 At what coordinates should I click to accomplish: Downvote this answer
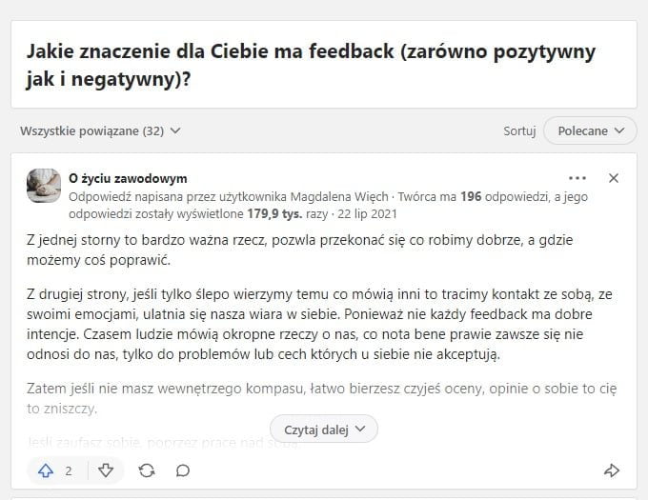(106, 470)
